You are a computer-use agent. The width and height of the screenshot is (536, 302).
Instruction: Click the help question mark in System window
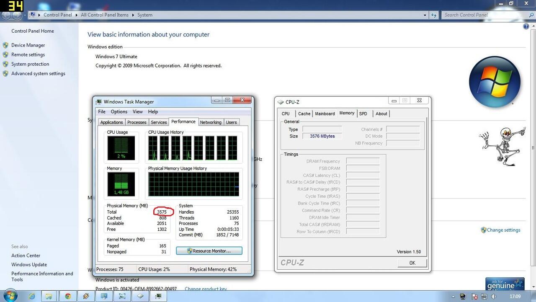click(526, 26)
